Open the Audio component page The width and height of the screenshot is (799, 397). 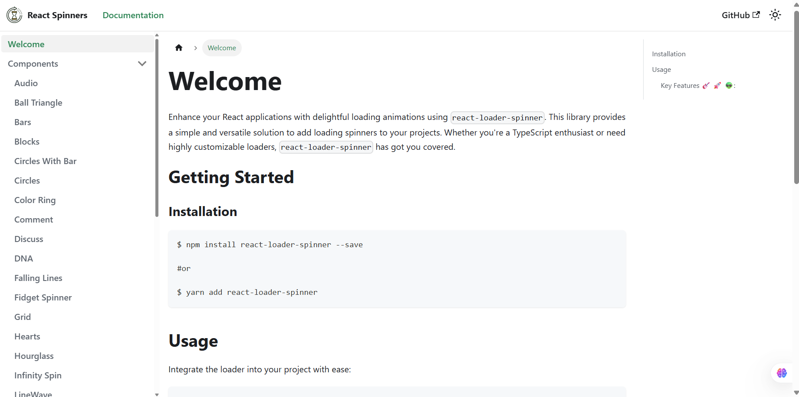pyautogui.click(x=26, y=83)
